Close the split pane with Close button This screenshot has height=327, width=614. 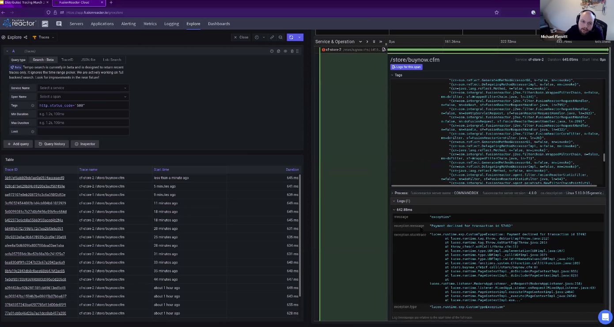point(241,38)
